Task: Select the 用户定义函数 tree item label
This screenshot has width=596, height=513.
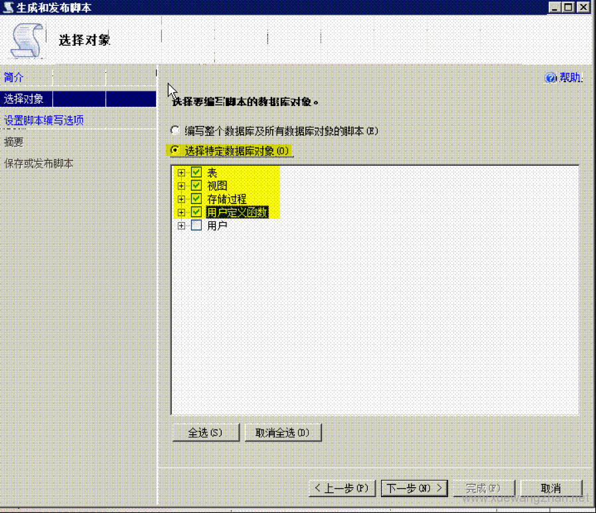Action: [x=237, y=212]
